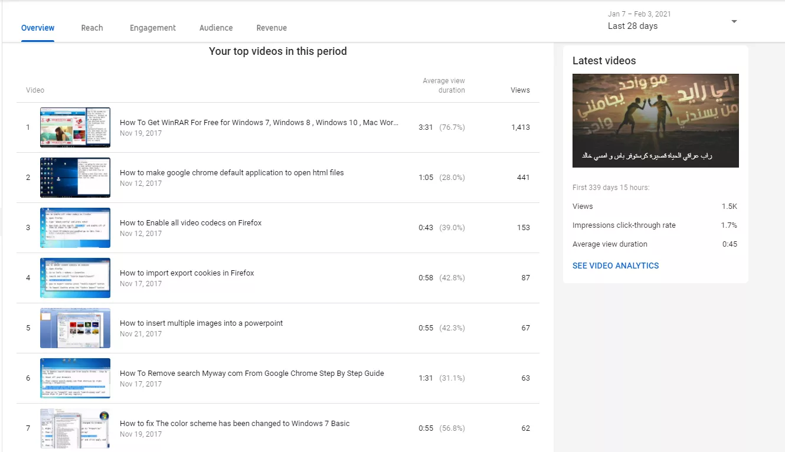Open How to insert multiple images title link
The width and height of the screenshot is (785, 452).
coord(201,323)
